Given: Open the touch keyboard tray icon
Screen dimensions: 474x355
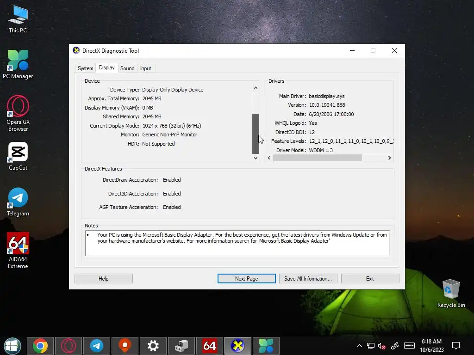Looking at the screenshot, I should click(x=409, y=346).
